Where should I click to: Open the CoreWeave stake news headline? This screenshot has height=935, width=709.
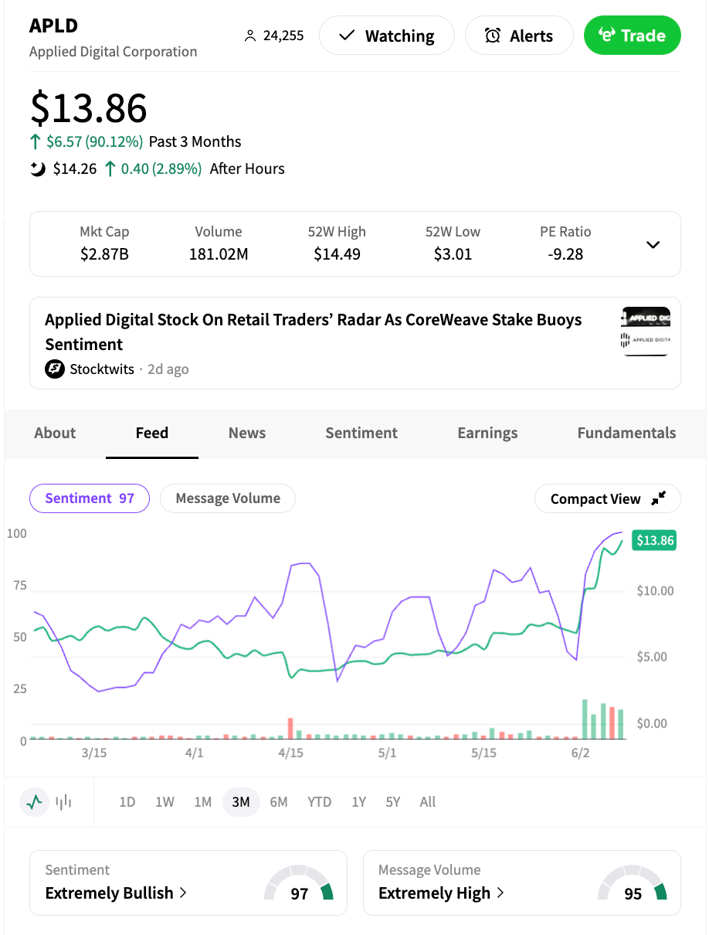(314, 331)
